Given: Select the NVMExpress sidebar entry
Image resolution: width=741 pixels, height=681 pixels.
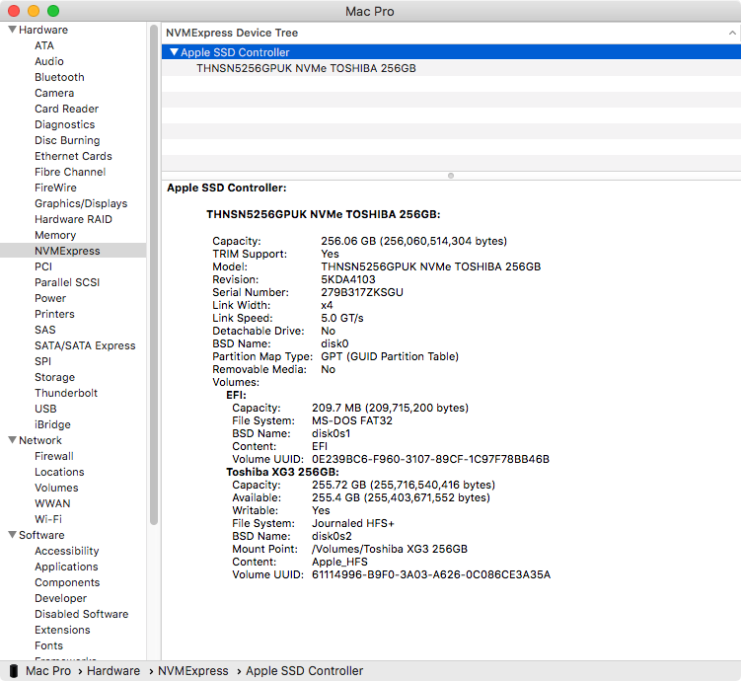Looking at the screenshot, I should coord(73,251).
